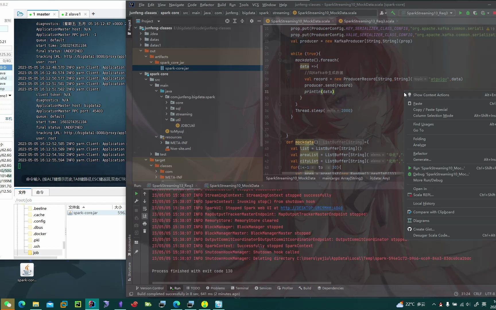496x310 pixels.
Task: Jump up the stack trace arrow
Action: [x=145, y=194]
